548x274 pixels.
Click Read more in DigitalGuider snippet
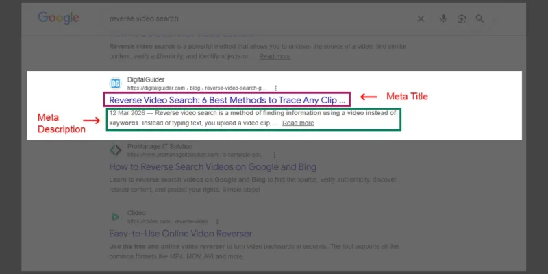pos(298,123)
